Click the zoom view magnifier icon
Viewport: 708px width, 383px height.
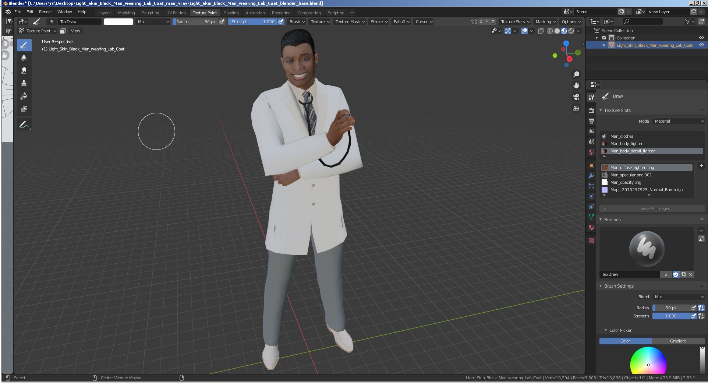point(576,74)
